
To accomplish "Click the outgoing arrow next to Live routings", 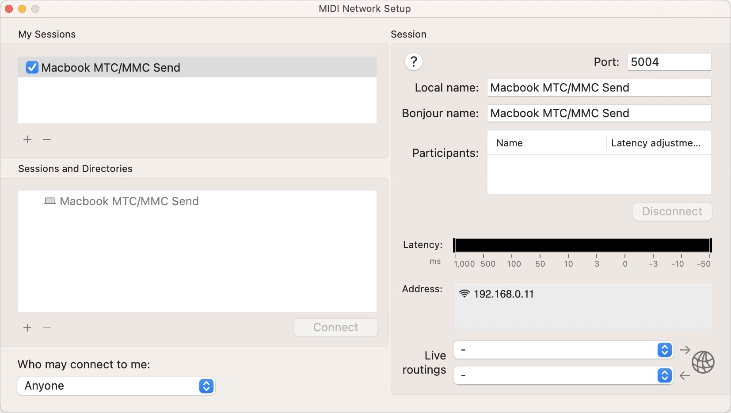I will pyautogui.click(x=685, y=350).
